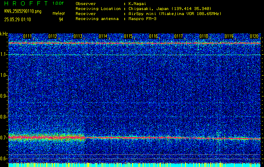Click the 0117 time marker
The image size is (264, 167).
click(178, 36)
